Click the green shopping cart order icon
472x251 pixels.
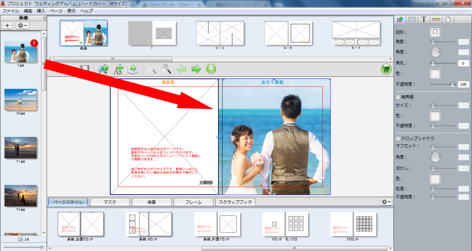[386, 69]
